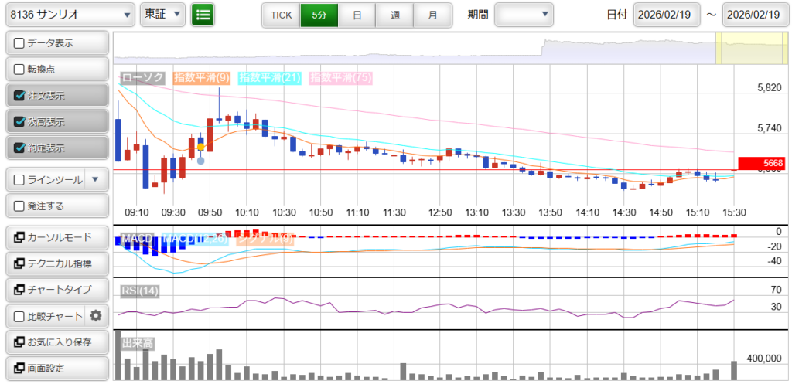Open comparison chart gear settings icon
The height and width of the screenshot is (384, 792).
pos(96,315)
